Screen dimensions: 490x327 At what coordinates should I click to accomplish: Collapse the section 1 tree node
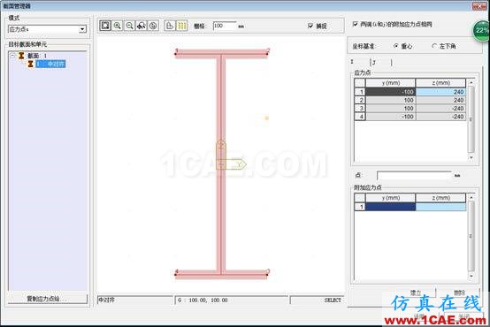tap(12, 56)
